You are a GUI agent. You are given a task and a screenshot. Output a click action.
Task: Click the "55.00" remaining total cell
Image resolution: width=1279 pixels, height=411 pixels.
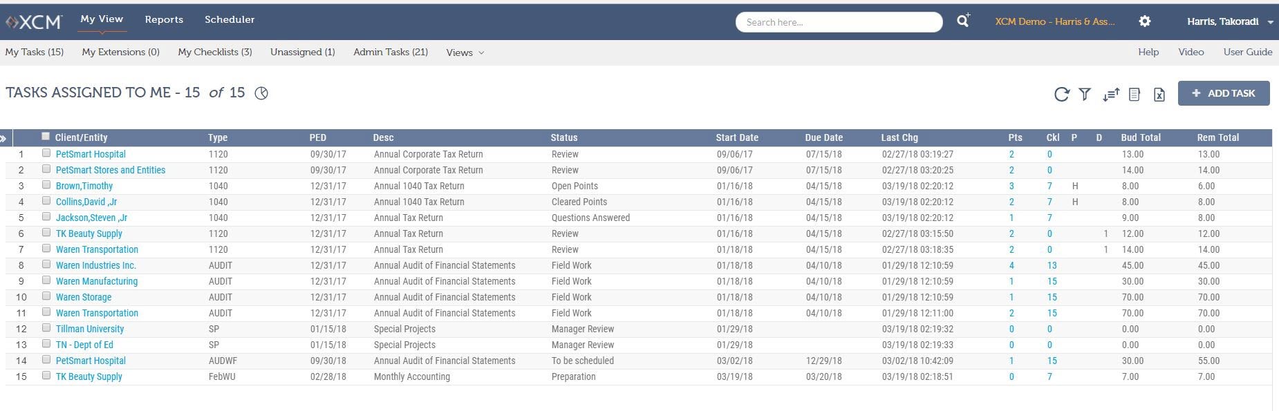coord(1209,361)
